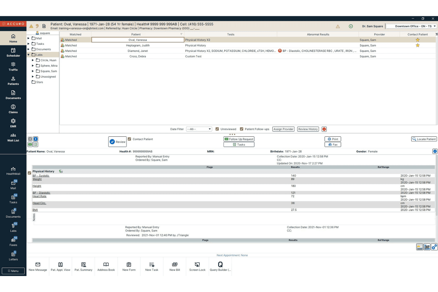Open the Claims section

tap(13, 109)
